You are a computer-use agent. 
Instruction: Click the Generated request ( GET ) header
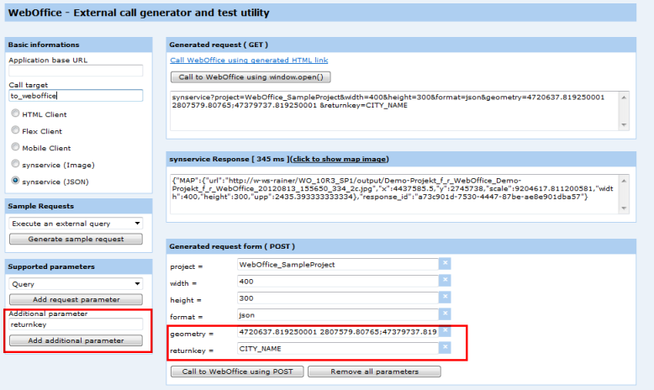coord(401,45)
